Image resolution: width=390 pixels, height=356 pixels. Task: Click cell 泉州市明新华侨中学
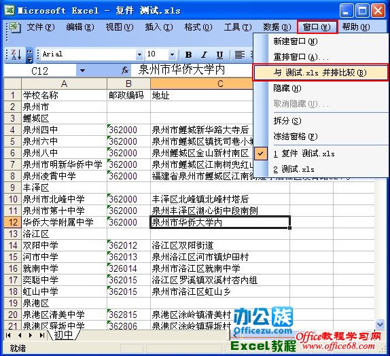click(64, 164)
